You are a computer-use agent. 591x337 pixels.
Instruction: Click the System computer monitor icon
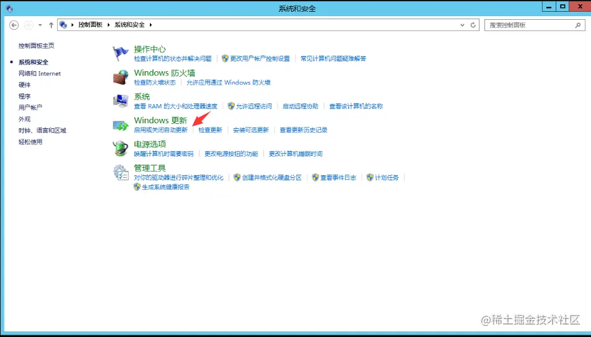pyautogui.click(x=121, y=101)
